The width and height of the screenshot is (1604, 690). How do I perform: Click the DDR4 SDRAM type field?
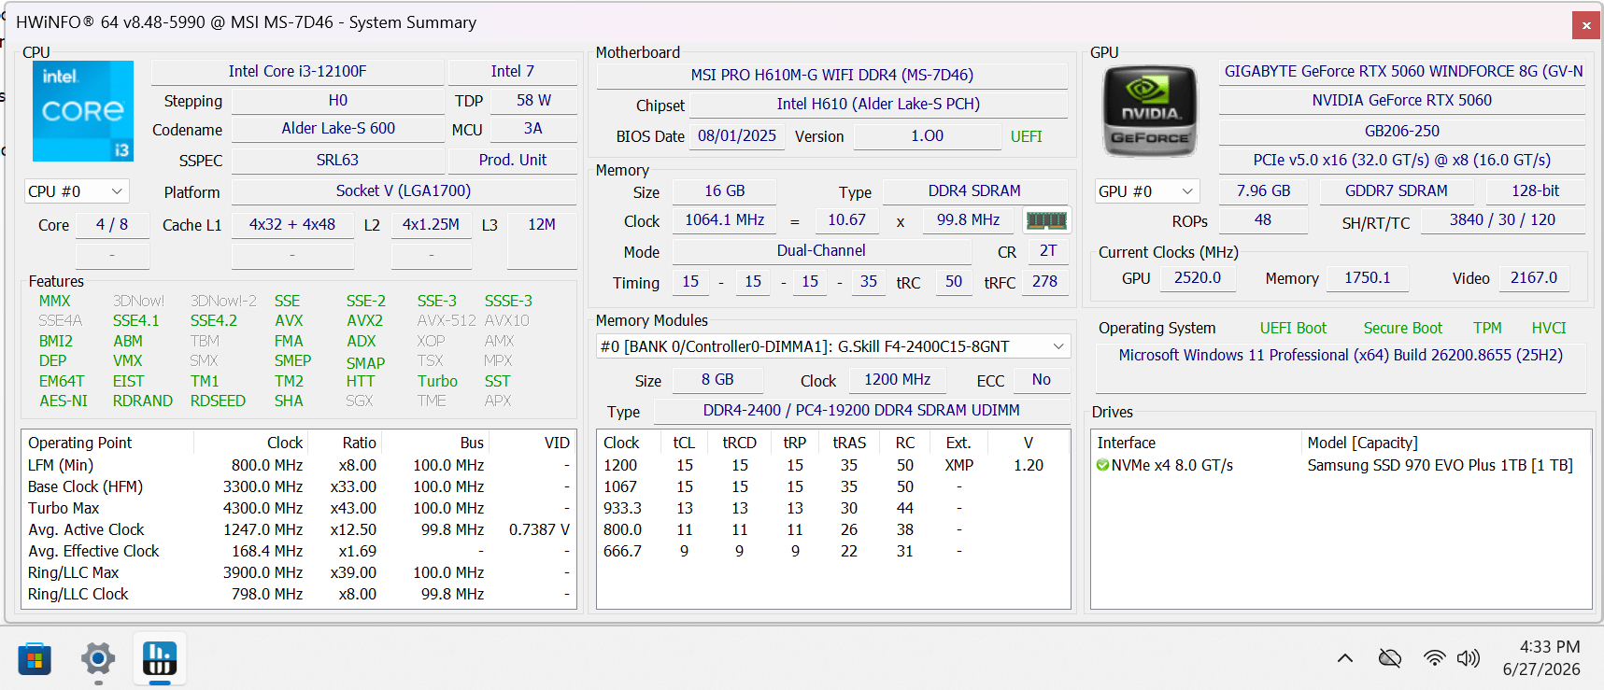tap(974, 190)
